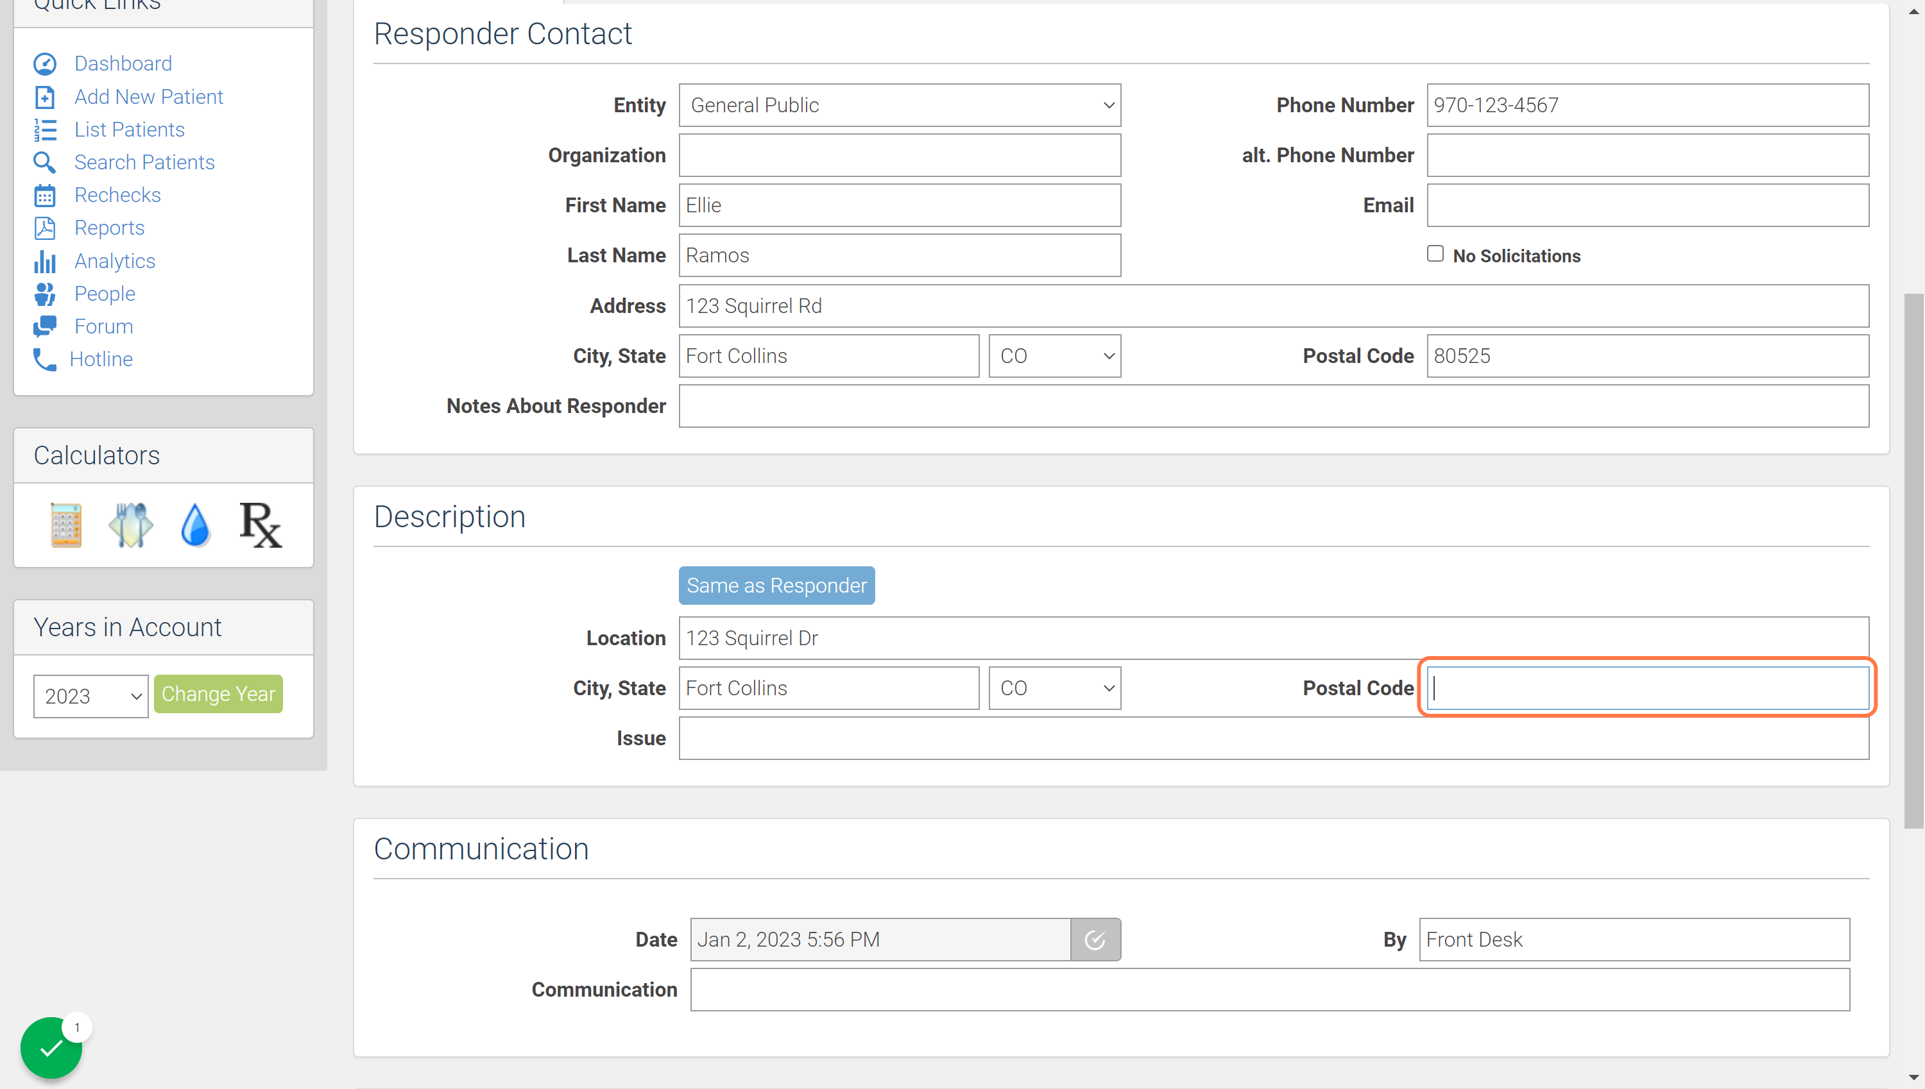
Task: Click the Same as Responder button
Action: coord(776,586)
